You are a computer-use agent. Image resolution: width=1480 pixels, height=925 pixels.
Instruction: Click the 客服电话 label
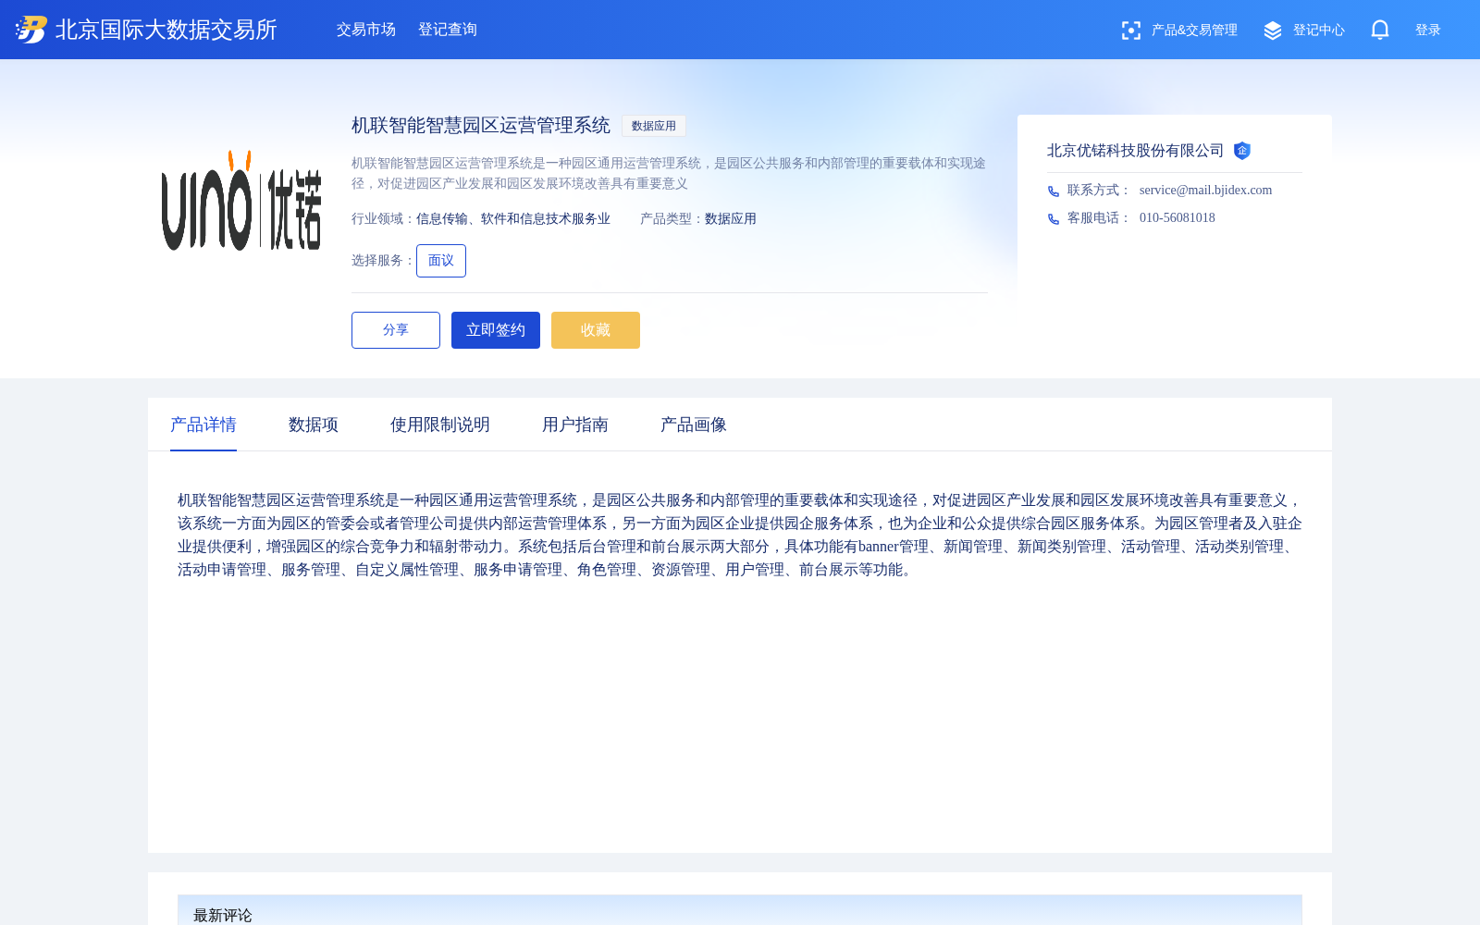coord(1098,217)
